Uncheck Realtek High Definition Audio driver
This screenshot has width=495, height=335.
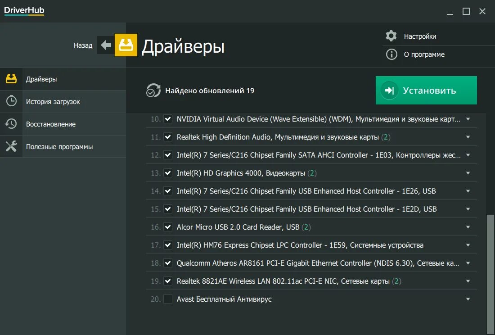tap(168, 137)
